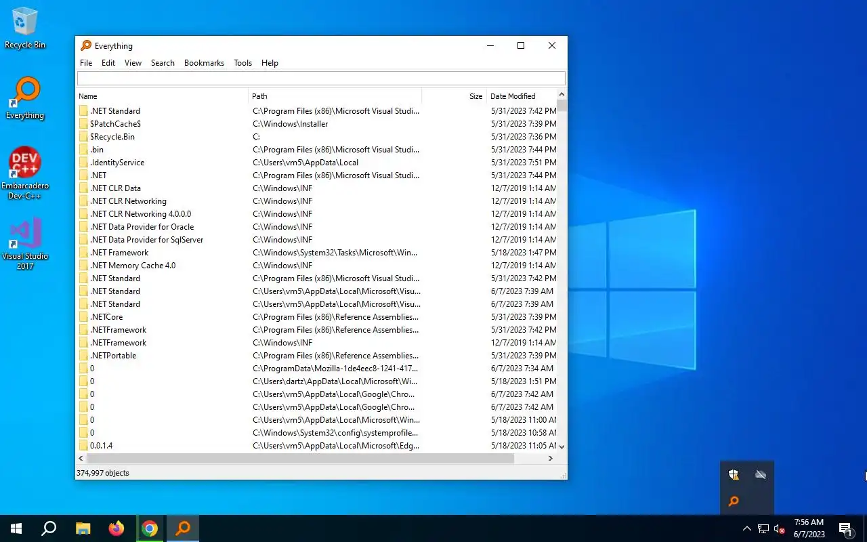Click the Windows Start button
Viewport: 867px width, 542px height.
pos(16,528)
